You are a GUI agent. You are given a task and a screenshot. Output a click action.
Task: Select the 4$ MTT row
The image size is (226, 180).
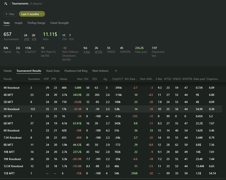point(111,95)
